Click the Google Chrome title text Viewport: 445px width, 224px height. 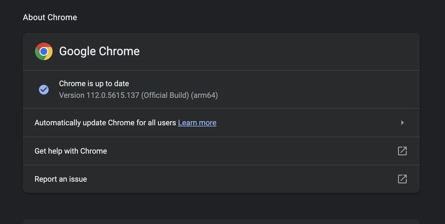(x=99, y=51)
